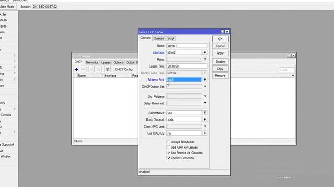Expand the Src. Address field
Viewport: 334px width, 187px height.
[x=205, y=96]
